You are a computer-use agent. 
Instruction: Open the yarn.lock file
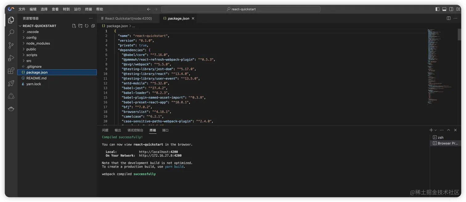pyautogui.click(x=57, y=84)
